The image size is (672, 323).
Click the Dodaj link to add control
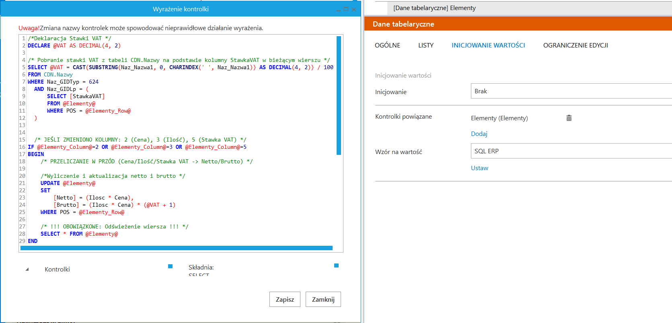pos(479,134)
